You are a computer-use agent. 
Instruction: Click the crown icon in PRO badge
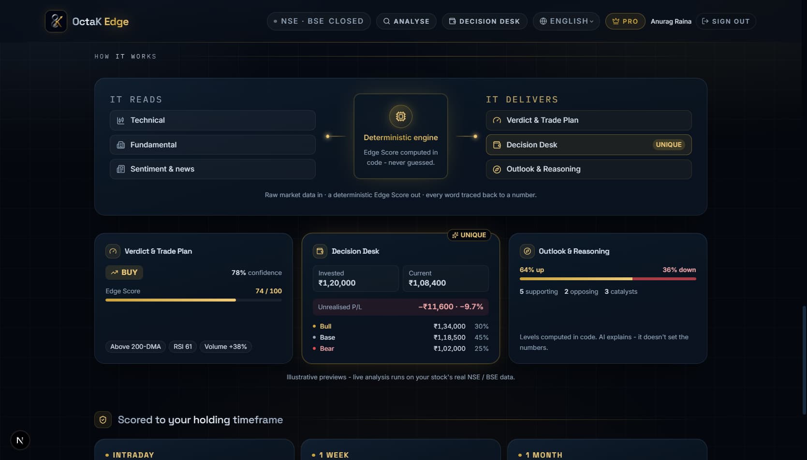616,21
